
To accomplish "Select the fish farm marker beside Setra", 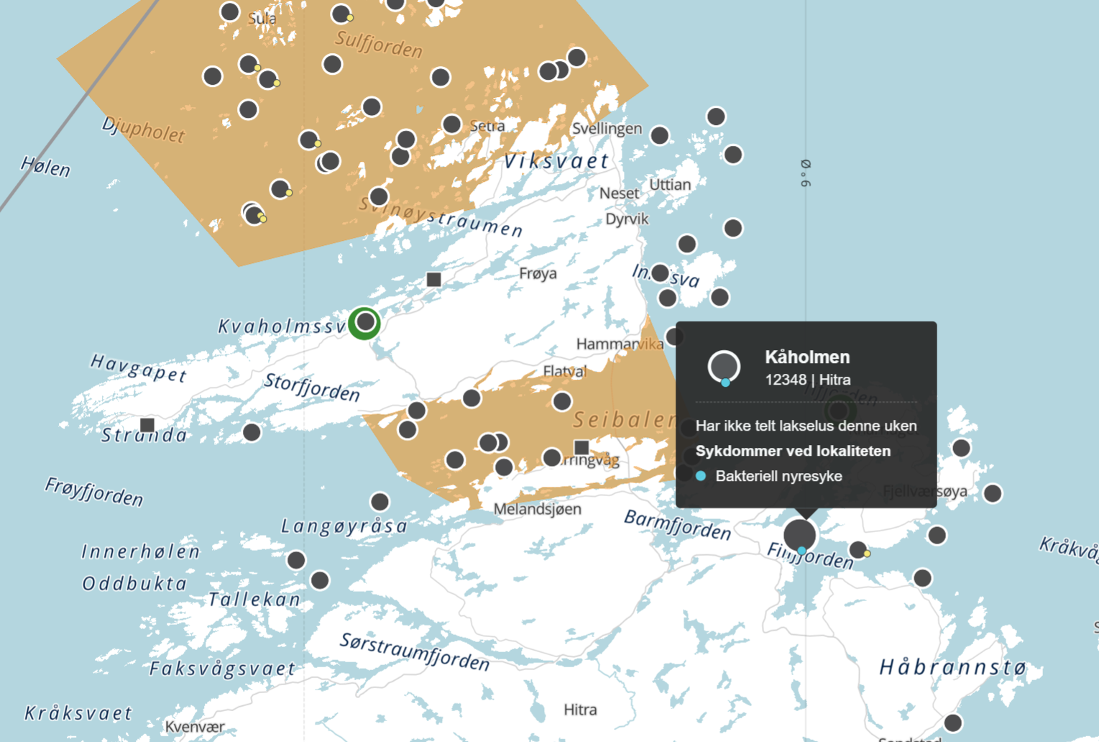I will [451, 124].
